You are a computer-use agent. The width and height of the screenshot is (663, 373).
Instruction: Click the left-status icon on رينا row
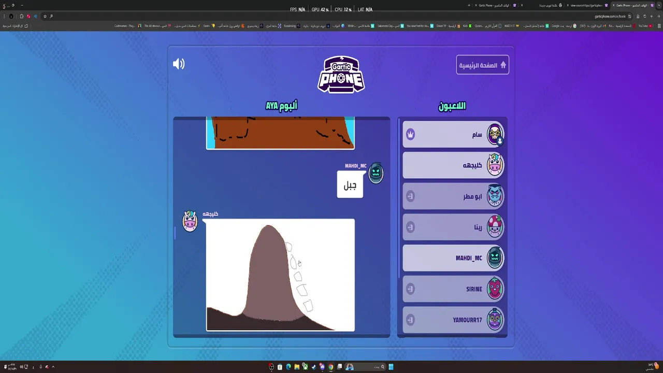[x=410, y=227]
